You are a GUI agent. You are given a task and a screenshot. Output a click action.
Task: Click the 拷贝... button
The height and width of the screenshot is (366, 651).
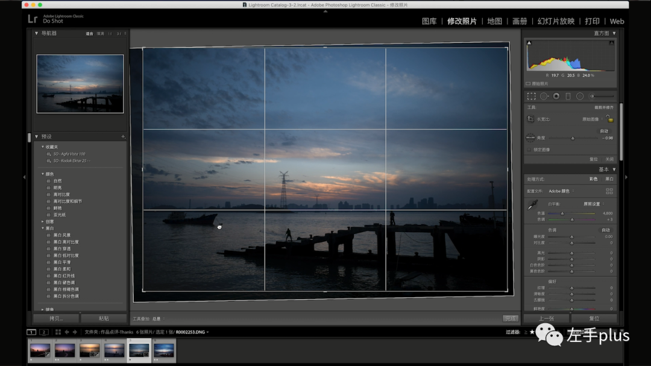click(x=56, y=318)
